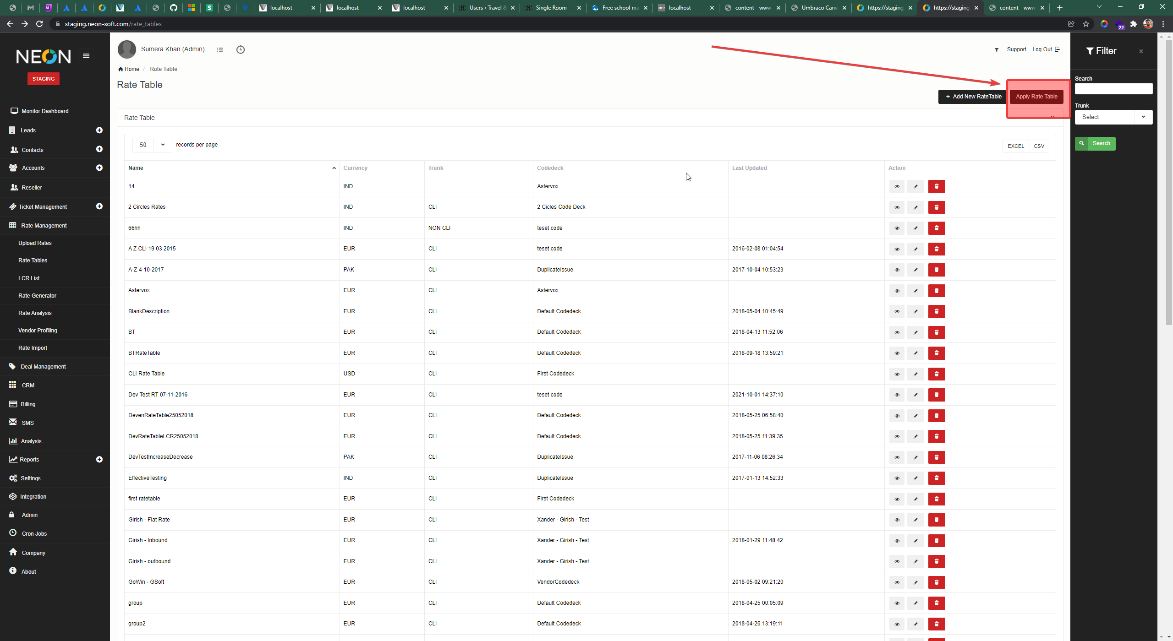
Task: View the 14 rate table via eye icon
Action: pos(896,186)
